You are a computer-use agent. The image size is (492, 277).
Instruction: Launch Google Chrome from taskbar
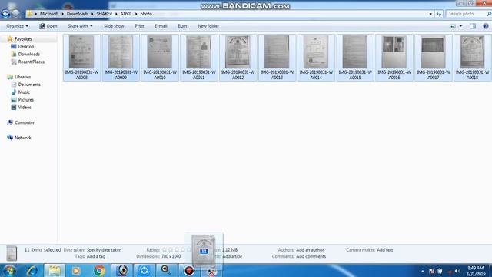99,270
